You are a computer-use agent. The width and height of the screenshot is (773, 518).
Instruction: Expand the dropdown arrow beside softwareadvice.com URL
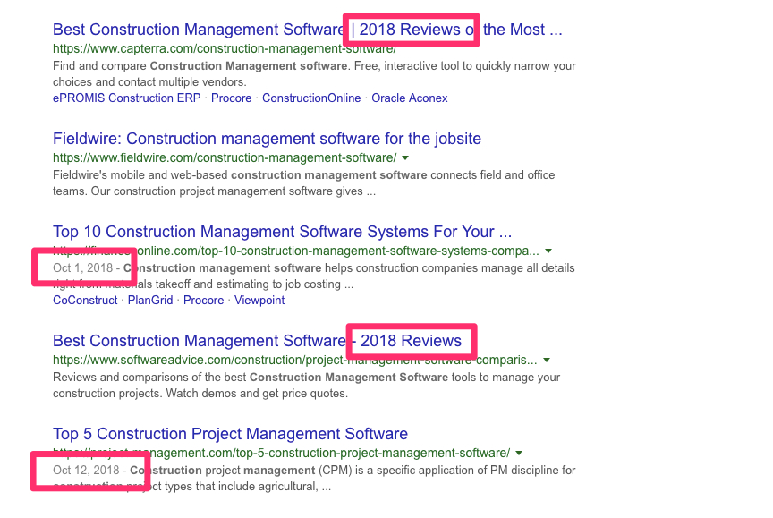pos(547,361)
